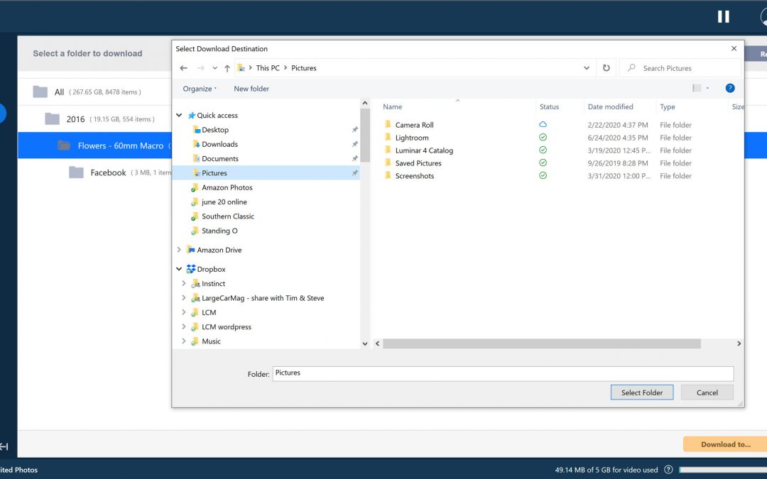Cancel the download destination dialog

click(707, 392)
